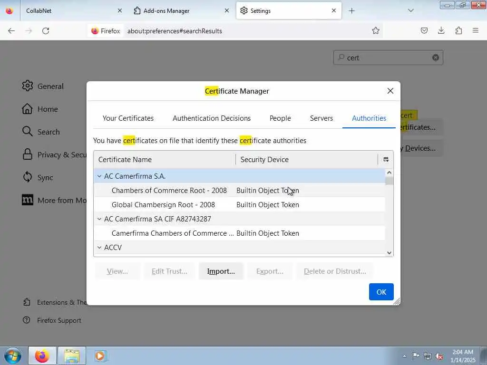This screenshot has height=365, width=487.
Task: Confirm with the OK button
Action: (x=381, y=292)
